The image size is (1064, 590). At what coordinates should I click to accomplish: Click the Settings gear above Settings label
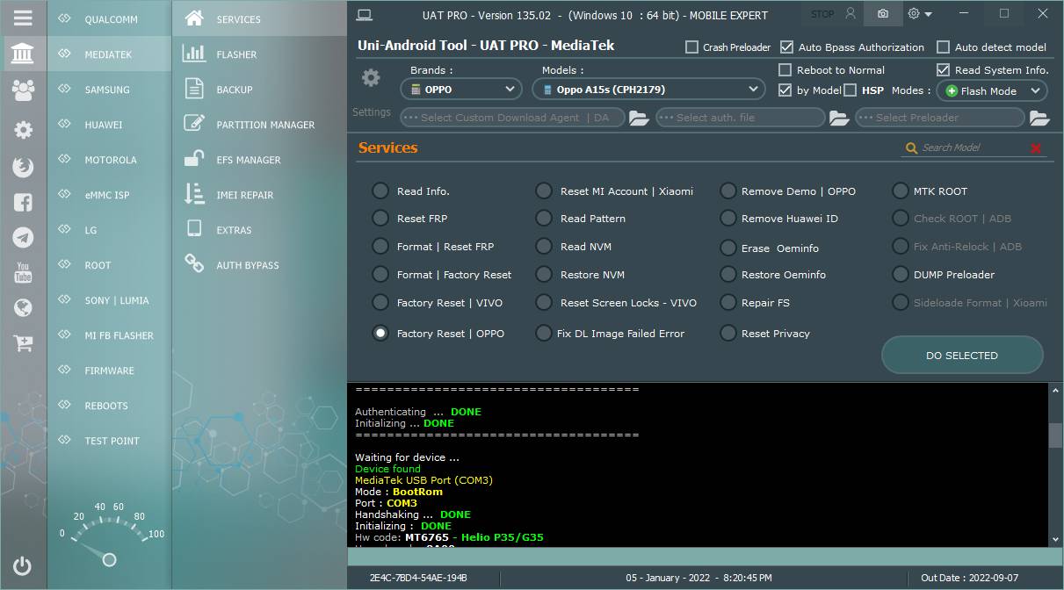(371, 78)
